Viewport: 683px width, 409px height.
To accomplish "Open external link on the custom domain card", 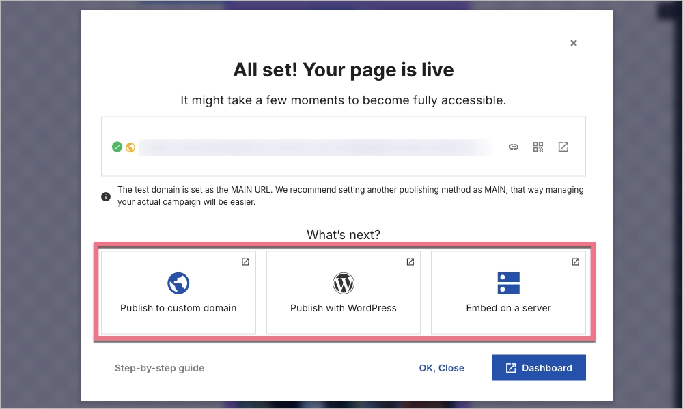I will 244,262.
